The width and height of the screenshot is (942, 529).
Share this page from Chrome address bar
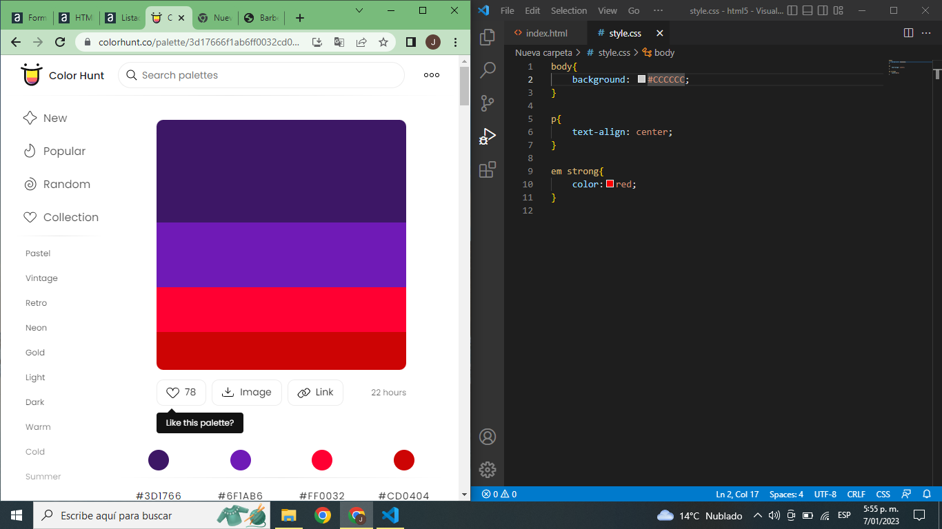point(361,42)
